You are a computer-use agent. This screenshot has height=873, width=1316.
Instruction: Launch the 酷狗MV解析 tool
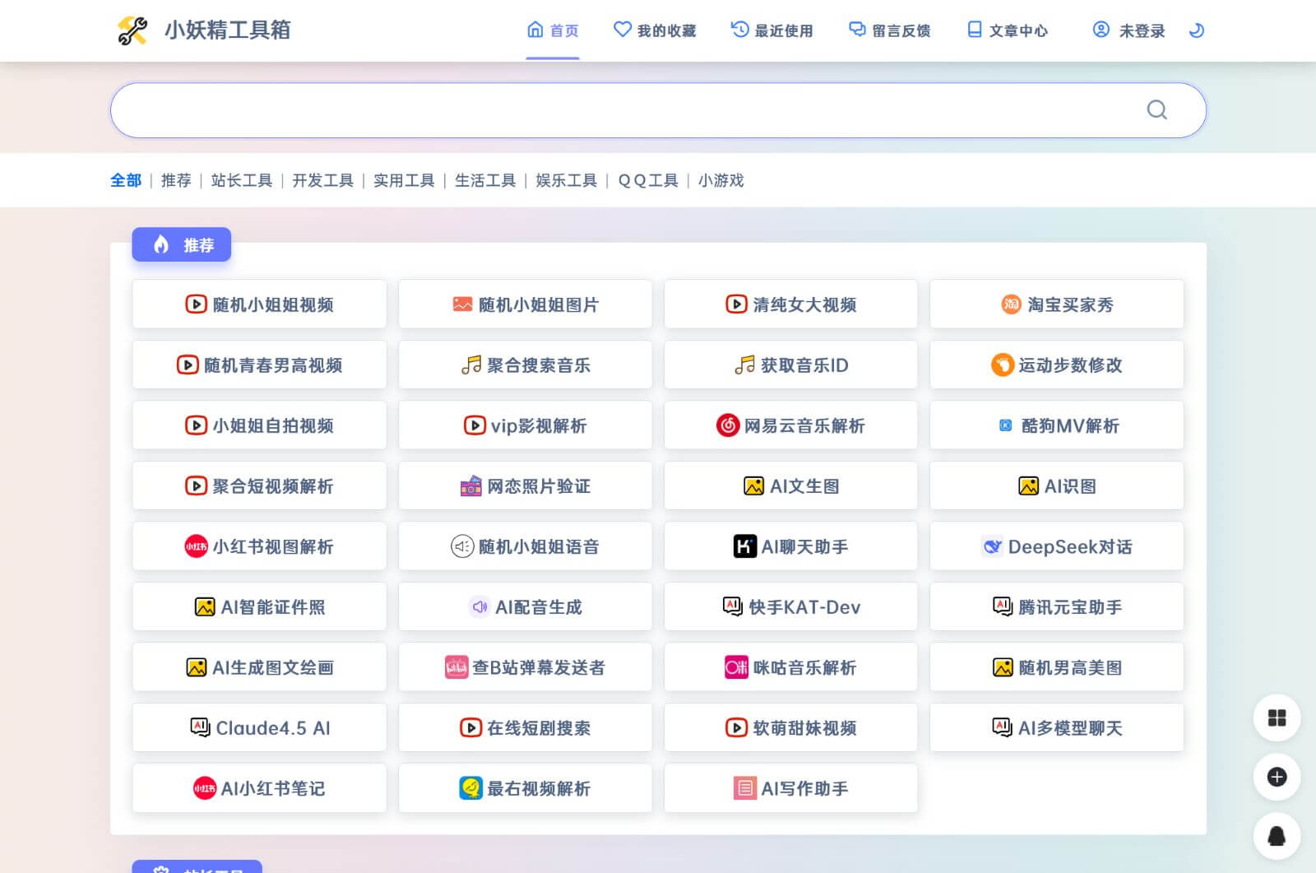click(1056, 425)
